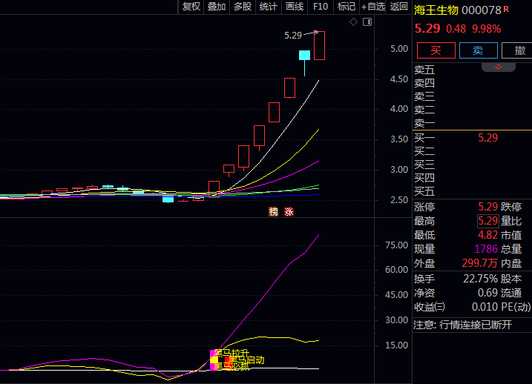
Task: Click the 涨停 price 5.29
Action: (488, 206)
